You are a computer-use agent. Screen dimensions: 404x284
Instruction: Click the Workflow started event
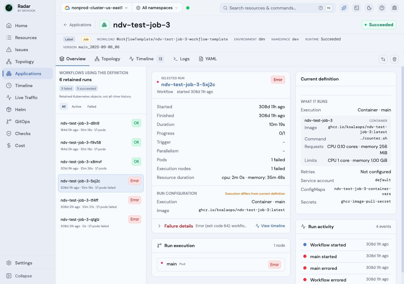[346, 245]
